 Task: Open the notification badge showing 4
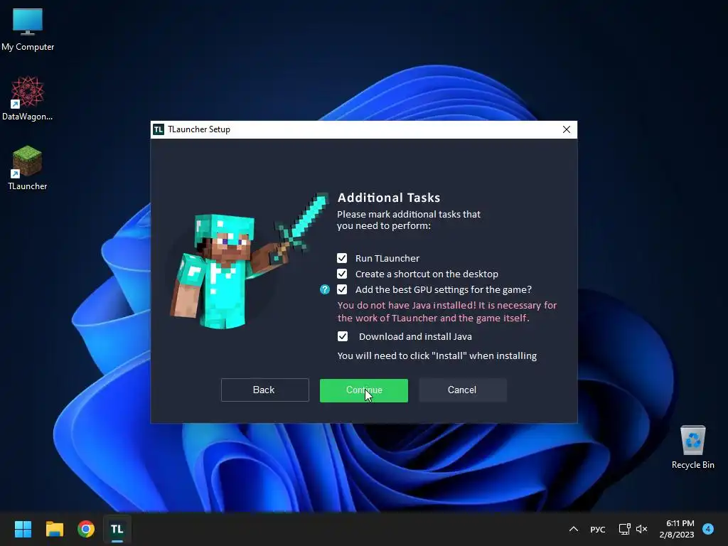coord(708,529)
